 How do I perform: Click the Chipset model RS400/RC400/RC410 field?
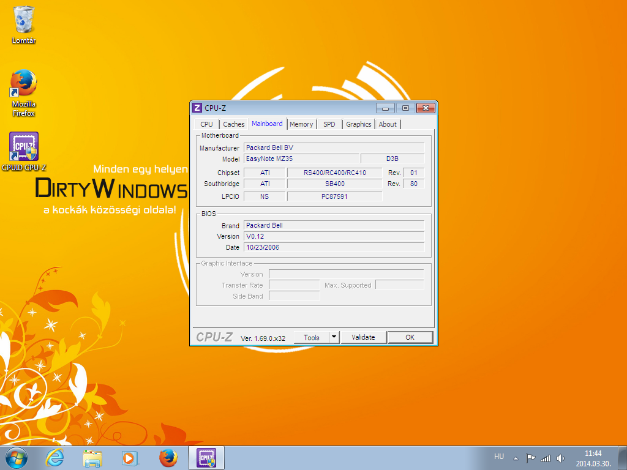pos(335,173)
